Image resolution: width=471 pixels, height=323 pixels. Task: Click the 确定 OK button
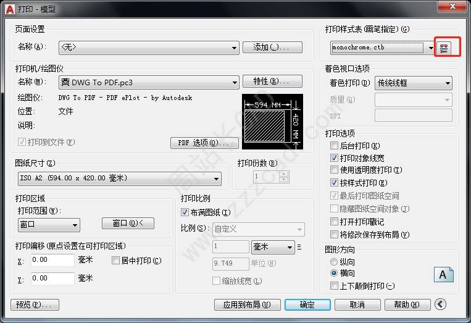(307, 304)
